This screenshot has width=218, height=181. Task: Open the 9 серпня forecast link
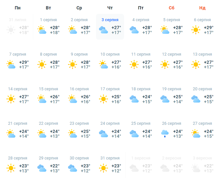pos(79,54)
